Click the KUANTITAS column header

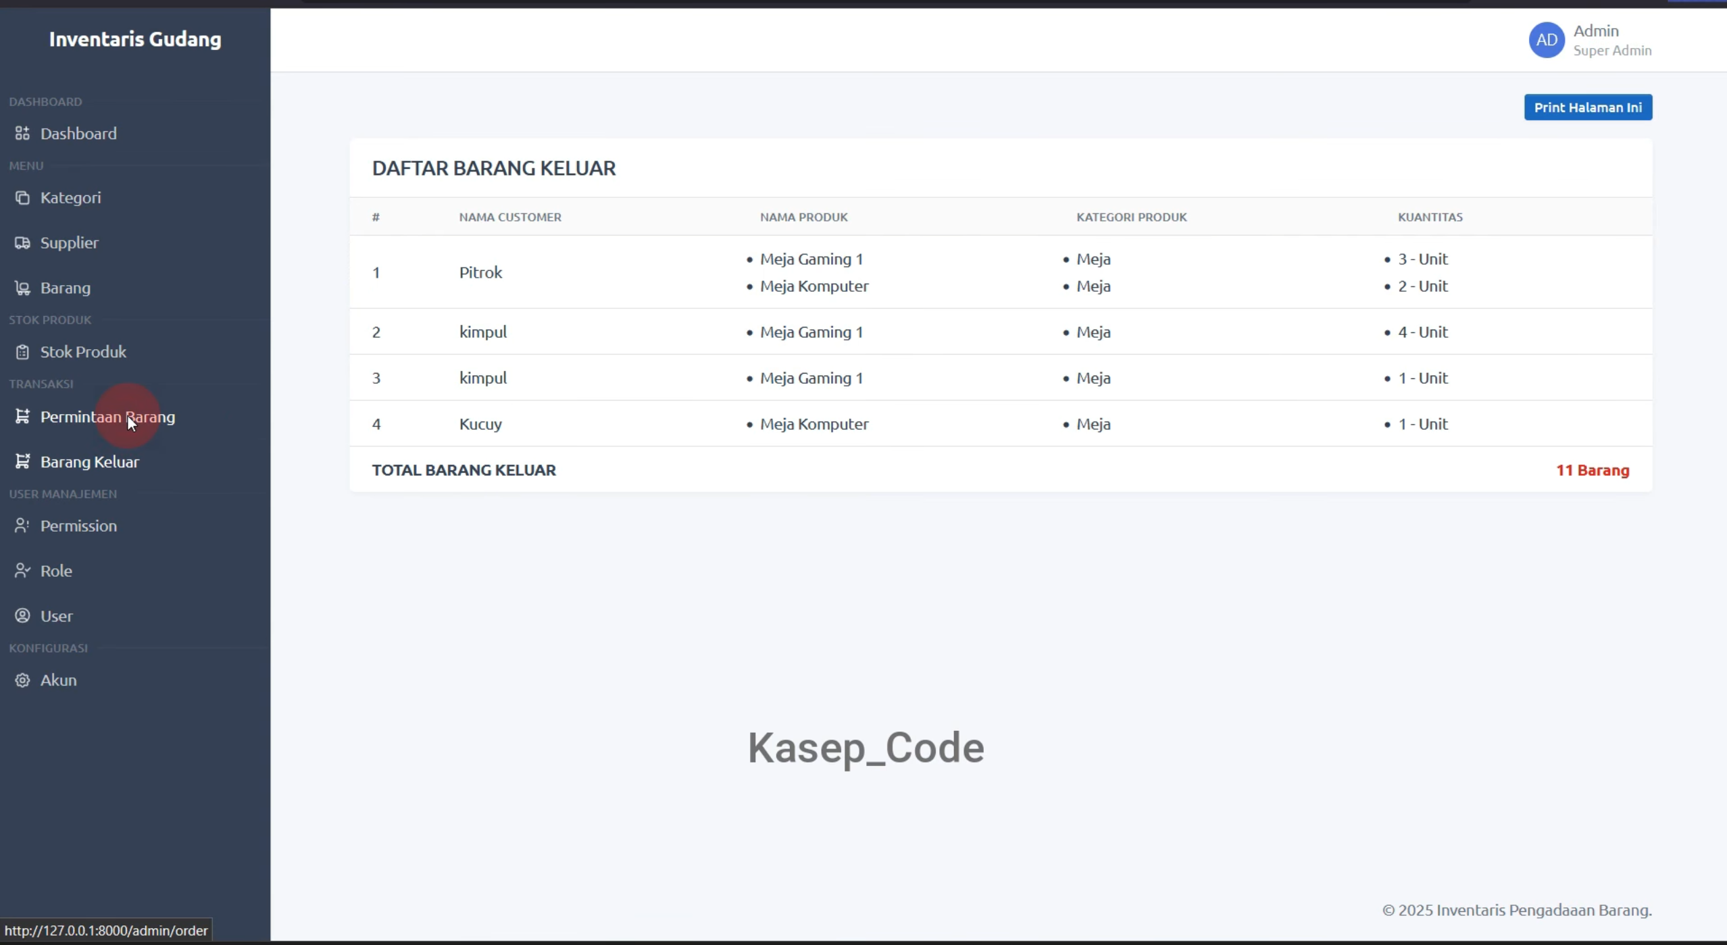click(1430, 217)
